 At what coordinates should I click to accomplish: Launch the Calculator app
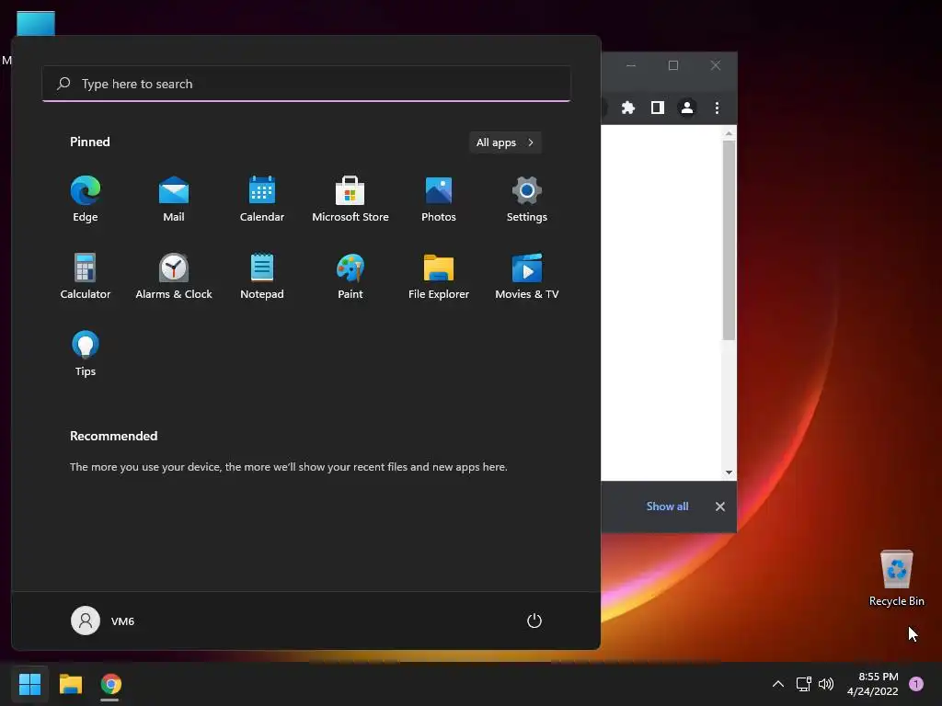[86, 276]
